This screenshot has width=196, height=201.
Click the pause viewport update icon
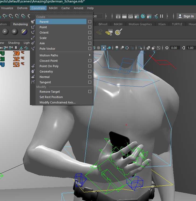click(x=162, y=16)
